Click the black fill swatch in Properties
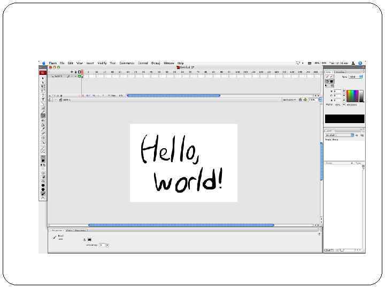The height and width of the screenshot is (289, 385). pyautogui.click(x=89, y=240)
